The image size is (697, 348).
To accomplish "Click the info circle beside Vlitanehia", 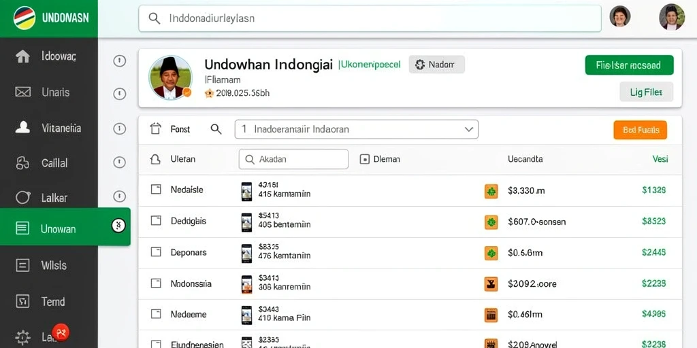I will [119, 128].
